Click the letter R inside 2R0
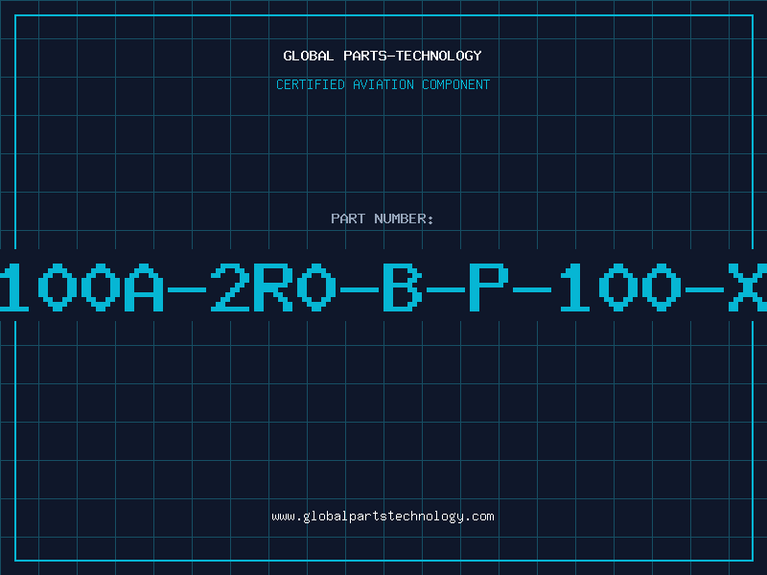The image size is (767, 575). click(x=273, y=287)
